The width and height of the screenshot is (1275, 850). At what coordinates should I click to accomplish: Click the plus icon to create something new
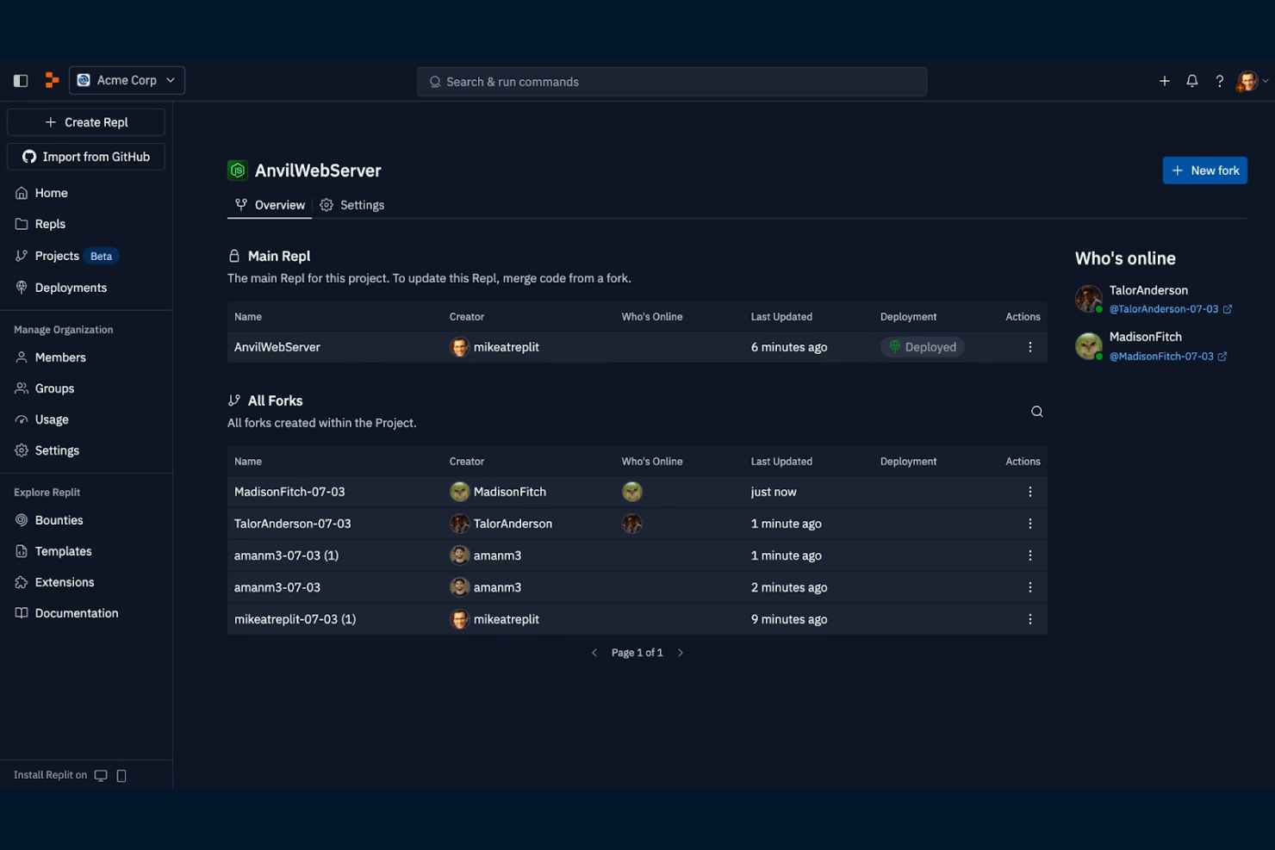pos(1164,80)
